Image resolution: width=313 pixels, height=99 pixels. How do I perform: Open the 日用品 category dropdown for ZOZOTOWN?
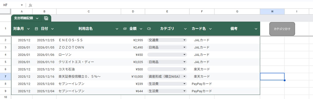coord(184,47)
